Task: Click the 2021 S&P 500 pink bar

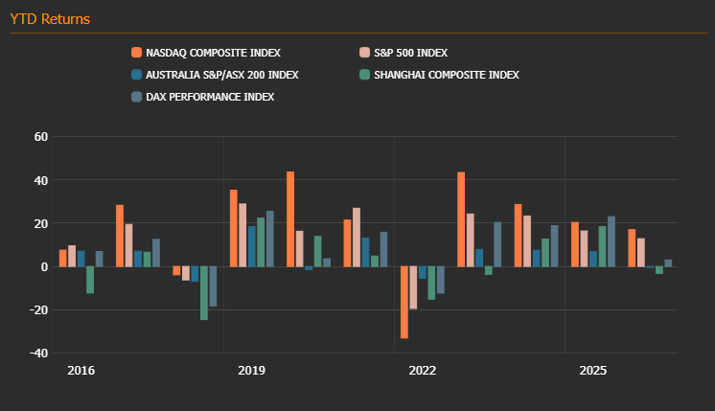Action: pyautogui.click(x=357, y=238)
